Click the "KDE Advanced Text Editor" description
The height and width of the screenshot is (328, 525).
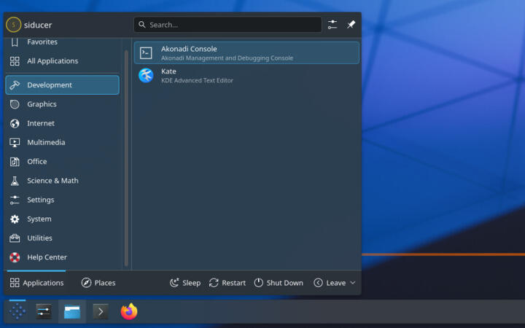click(x=197, y=80)
